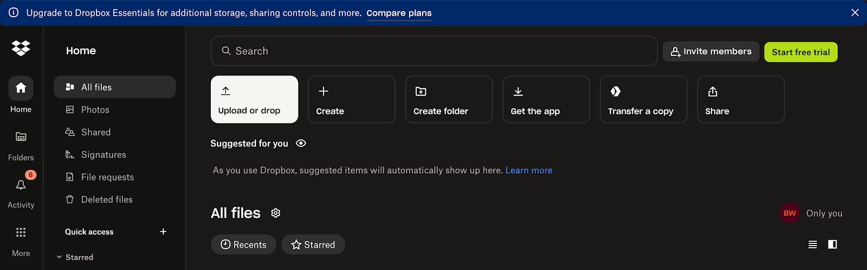Click the Search input field
This screenshot has width=867, height=270.
pyautogui.click(x=433, y=51)
